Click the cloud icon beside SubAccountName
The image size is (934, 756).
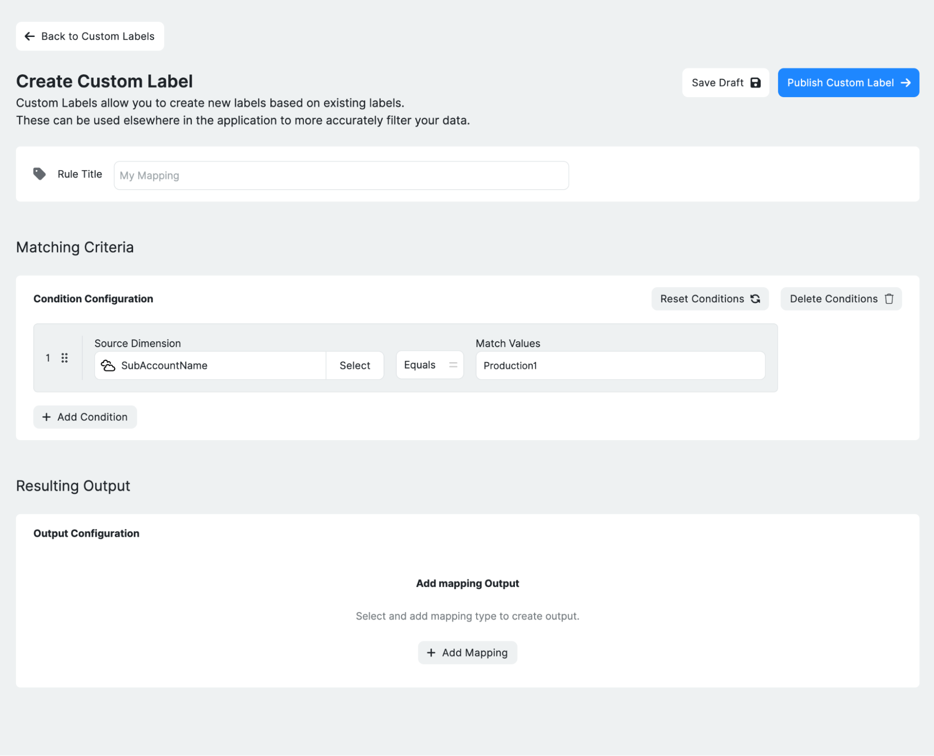pyautogui.click(x=108, y=365)
